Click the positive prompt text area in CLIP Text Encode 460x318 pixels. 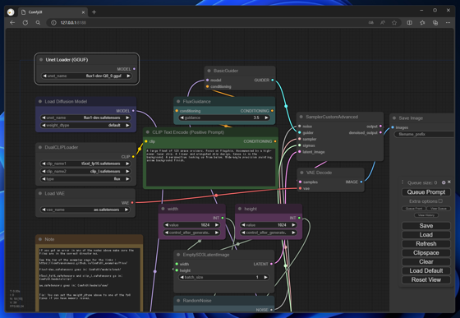click(210, 167)
